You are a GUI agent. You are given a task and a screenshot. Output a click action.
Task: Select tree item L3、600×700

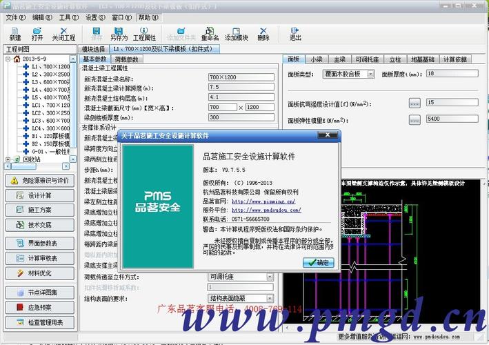[x=47, y=82]
